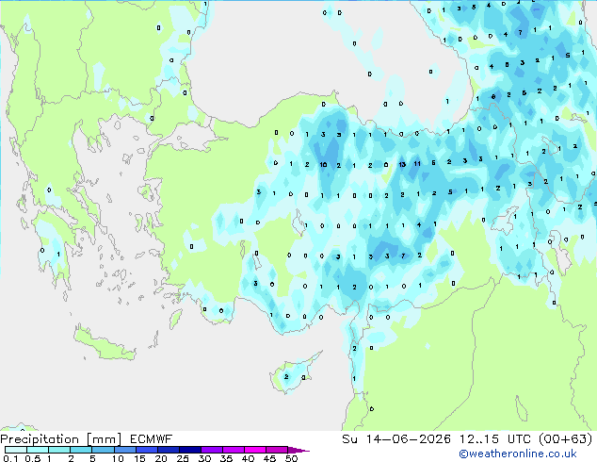Select the legend swatch between 0.5 and 1
Screen dimensions: 597x462
click(x=38, y=450)
